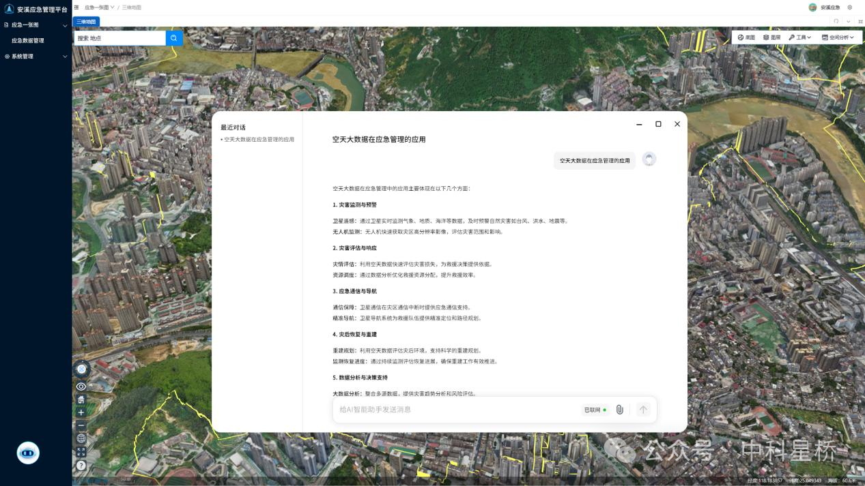The height and width of the screenshot is (486, 865).
Task: Select the 三维地图 tab
Action: pyautogui.click(x=86, y=22)
